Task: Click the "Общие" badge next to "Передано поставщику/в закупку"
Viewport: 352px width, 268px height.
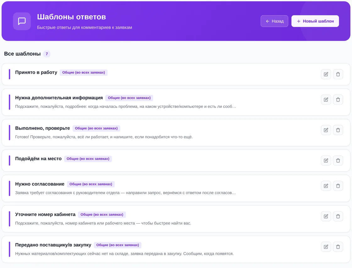Action: point(118,245)
